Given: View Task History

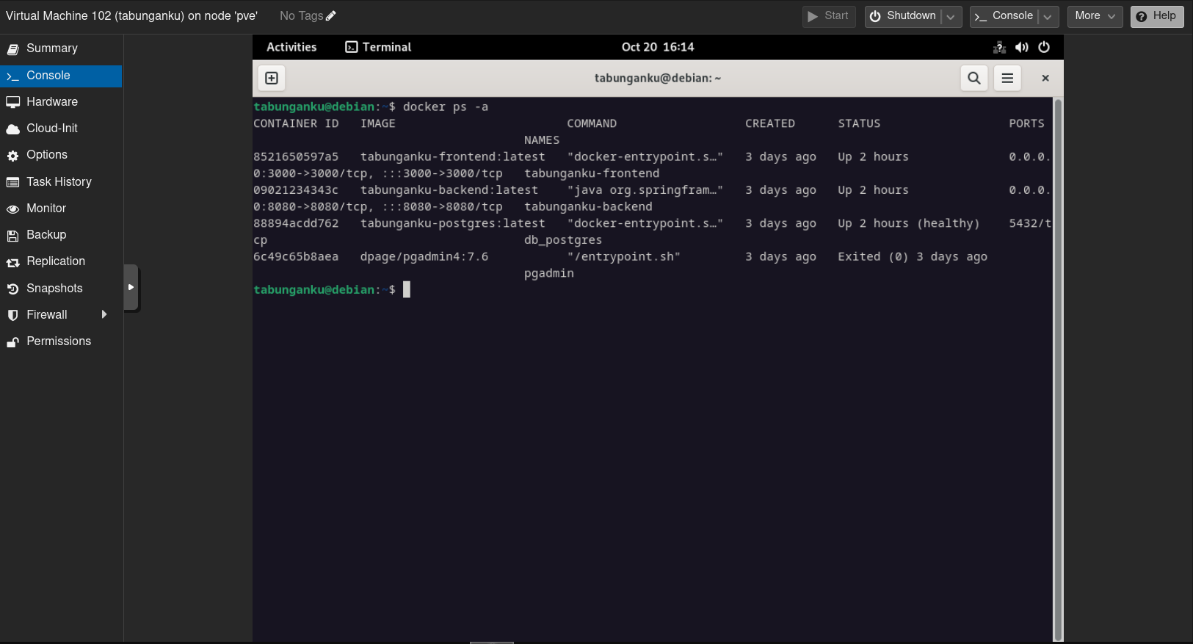Looking at the screenshot, I should click(x=61, y=182).
